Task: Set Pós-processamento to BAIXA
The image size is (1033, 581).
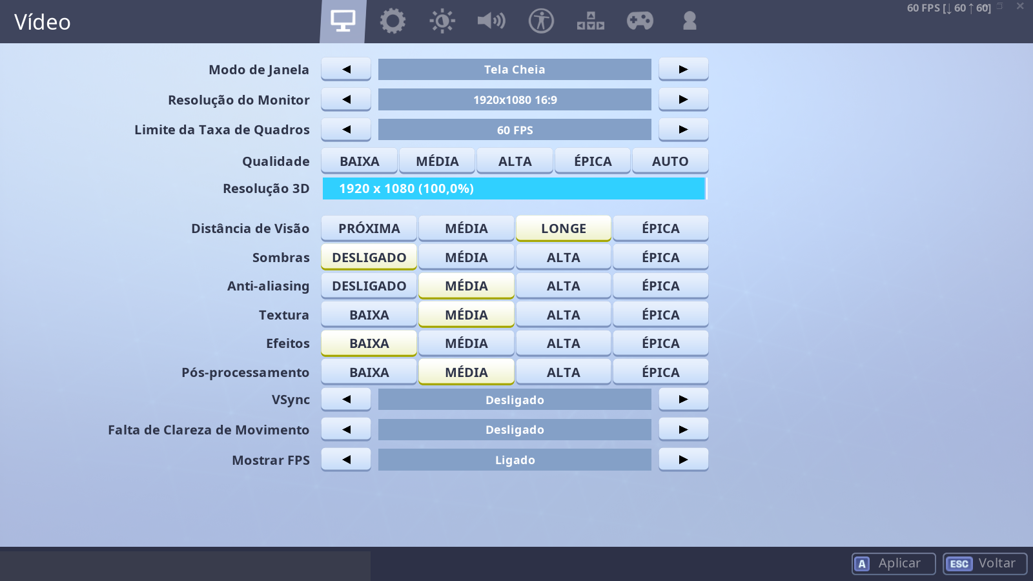Action: click(369, 372)
